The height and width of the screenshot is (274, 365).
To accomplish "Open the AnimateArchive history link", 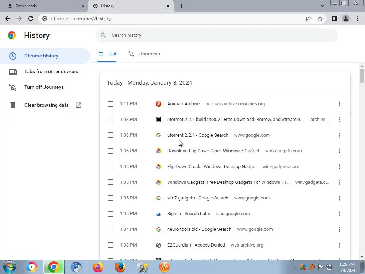I will click(x=184, y=104).
